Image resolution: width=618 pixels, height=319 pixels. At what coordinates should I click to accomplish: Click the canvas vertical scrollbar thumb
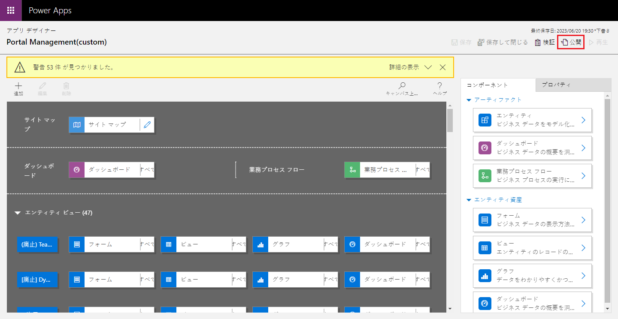click(x=450, y=120)
